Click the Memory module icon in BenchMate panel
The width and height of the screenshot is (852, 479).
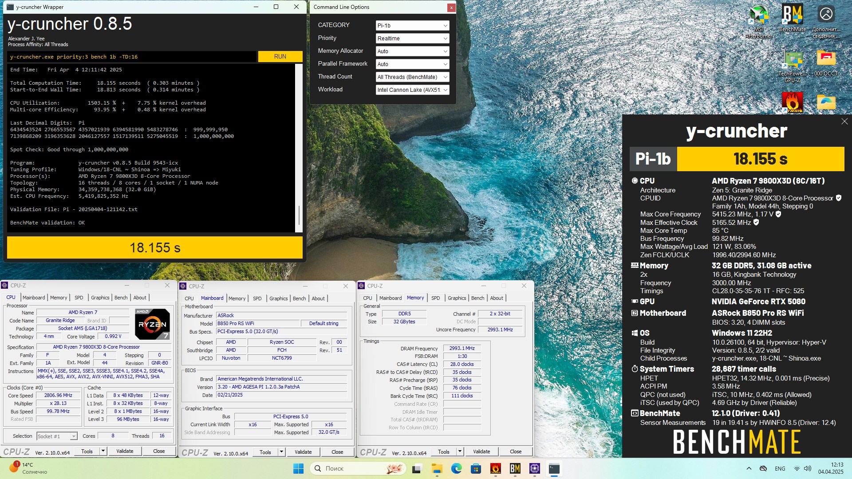(x=635, y=266)
